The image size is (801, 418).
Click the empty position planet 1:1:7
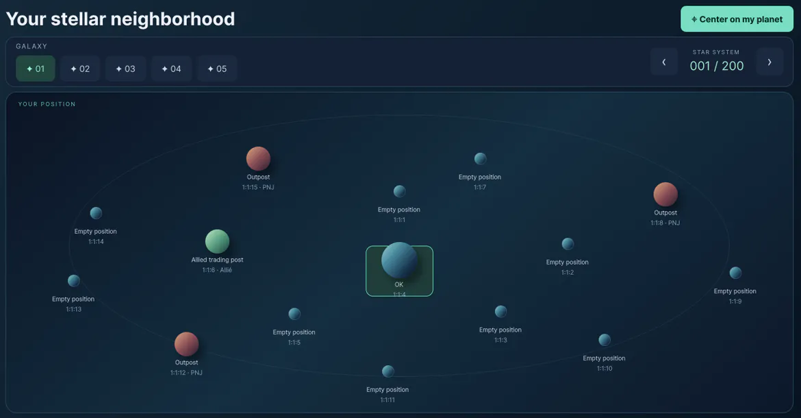(480, 158)
